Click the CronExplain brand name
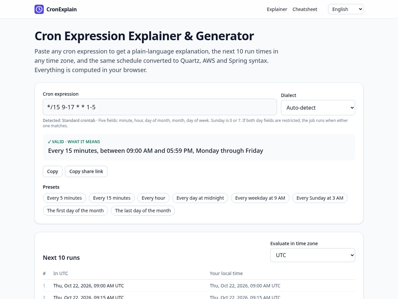398x299 pixels. point(62,9)
